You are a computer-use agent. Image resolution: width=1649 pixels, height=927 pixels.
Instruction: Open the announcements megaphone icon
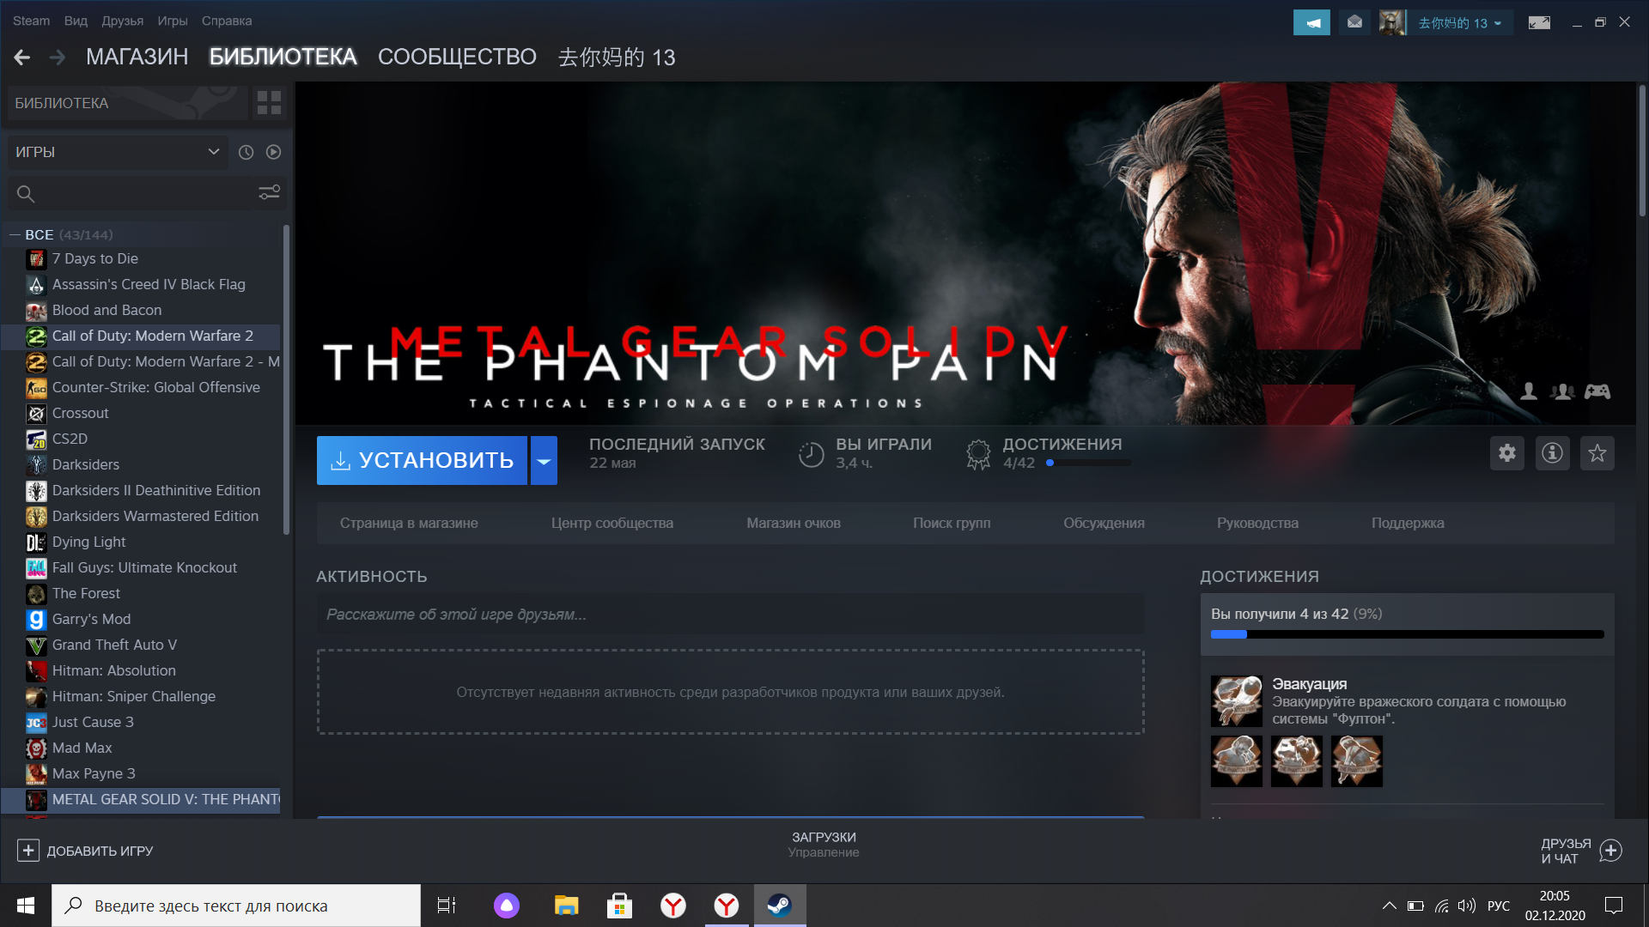pyautogui.click(x=1311, y=22)
